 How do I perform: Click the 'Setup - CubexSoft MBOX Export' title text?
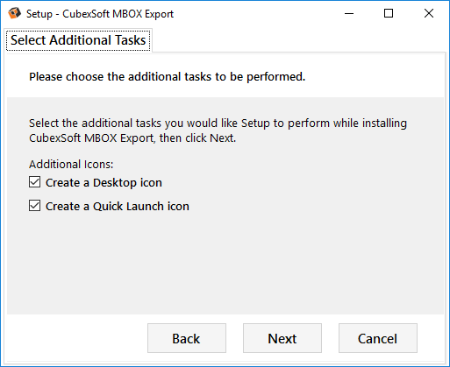click(x=100, y=14)
